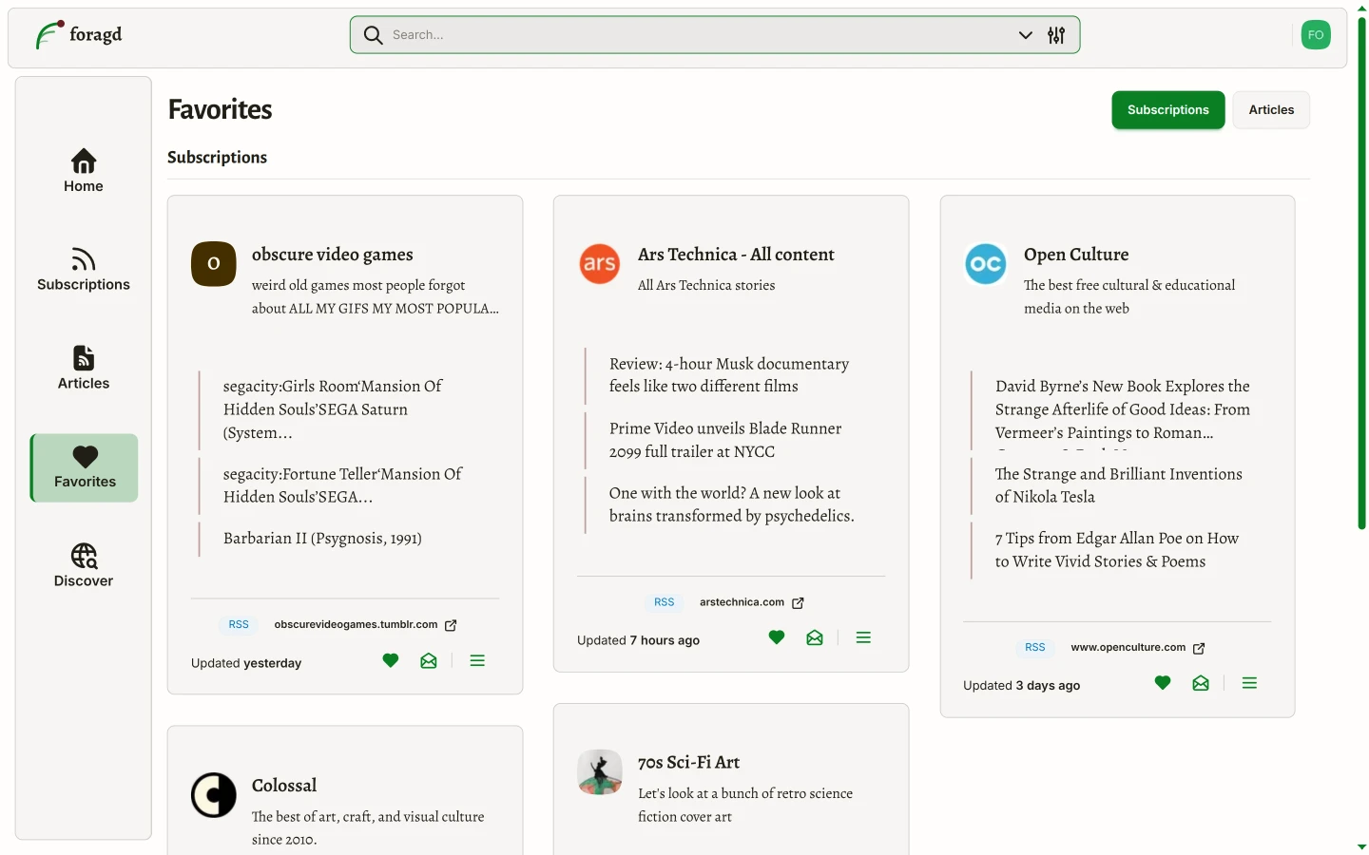Visit arstechnica.com external link

pos(742,602)
